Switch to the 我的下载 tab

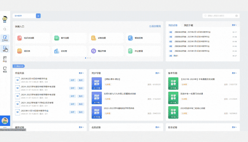coord(189,25)
